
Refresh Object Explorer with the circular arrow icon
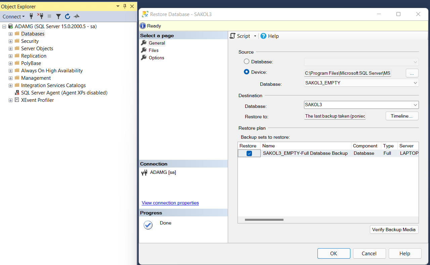point(68,16)
